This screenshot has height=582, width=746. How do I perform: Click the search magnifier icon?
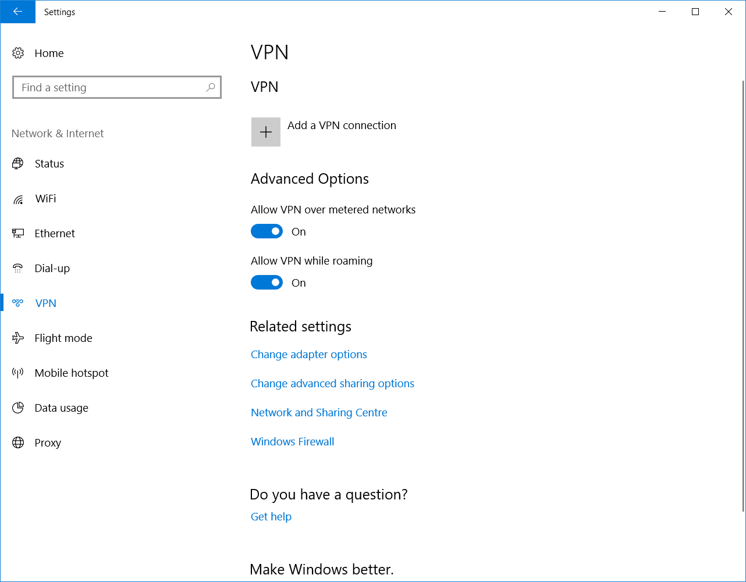click(211, 87)
